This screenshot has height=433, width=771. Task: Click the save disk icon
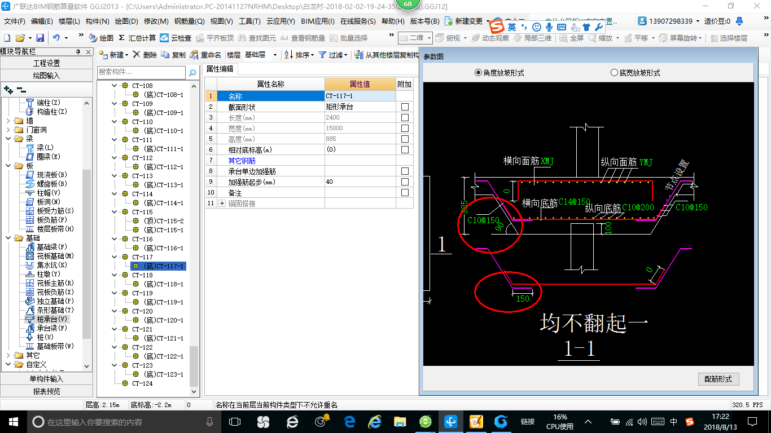(x=40, y=38)
